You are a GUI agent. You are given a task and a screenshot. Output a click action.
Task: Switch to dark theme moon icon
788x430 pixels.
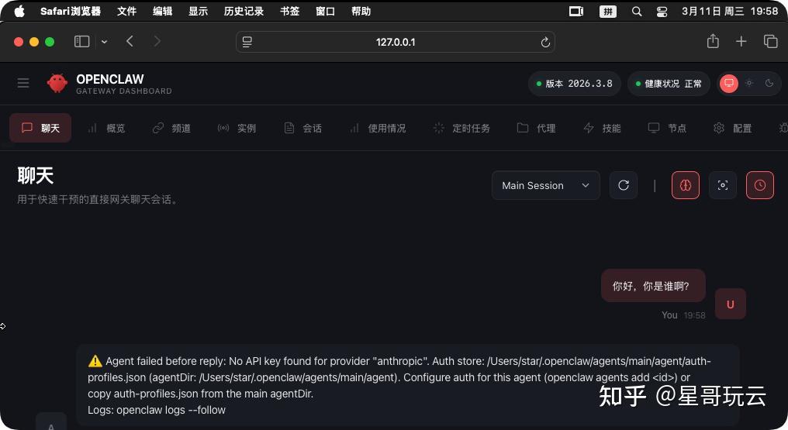tap(769, 84)
